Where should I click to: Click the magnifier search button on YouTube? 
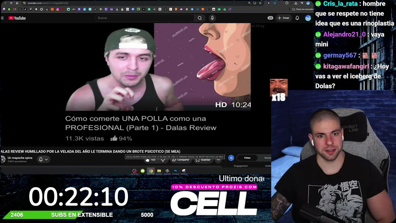pos(200,18)
